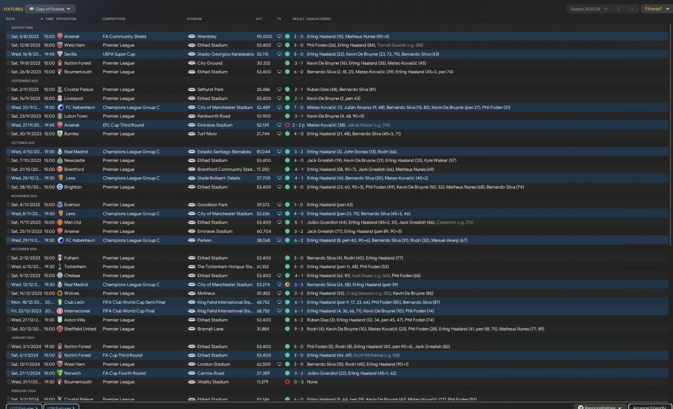Click the Sevilla club badge
This screenshot has height=409, width=673.
click(60, 54)
